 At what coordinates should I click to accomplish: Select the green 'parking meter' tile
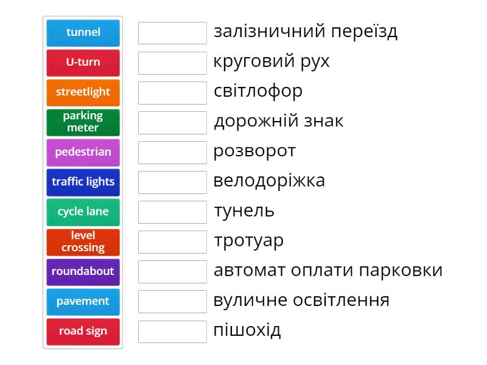tap(83, 122)
